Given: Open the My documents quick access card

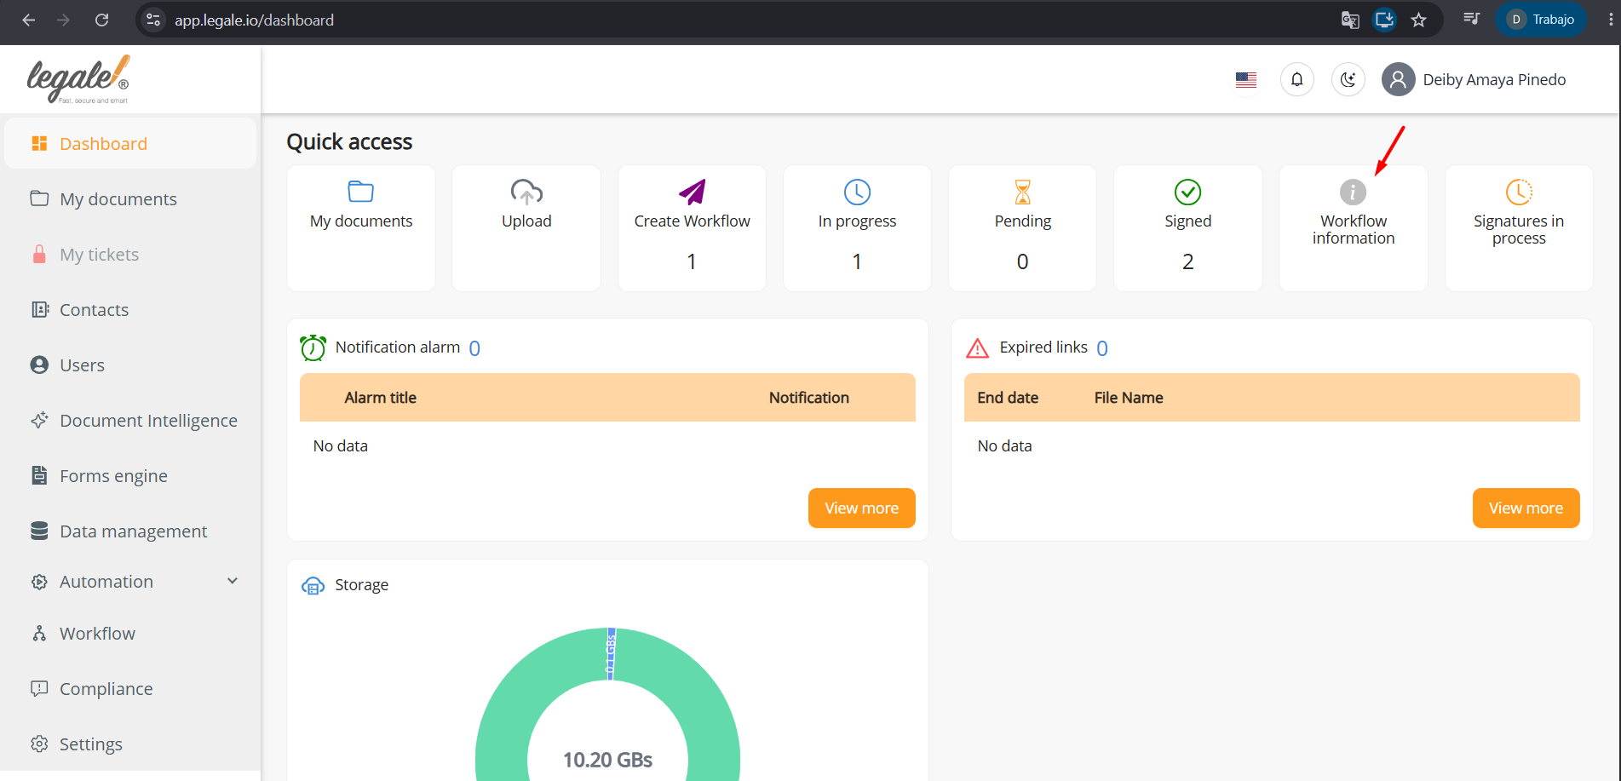Looking at the screenshot, I should 361,228.
